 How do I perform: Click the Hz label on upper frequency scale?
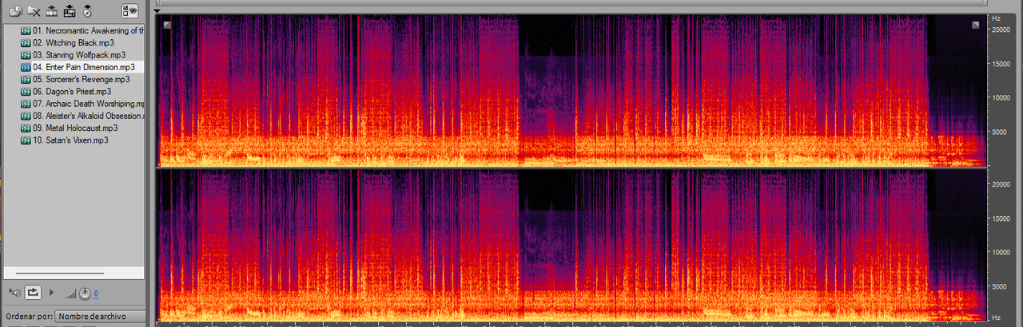tap(996, 18)
